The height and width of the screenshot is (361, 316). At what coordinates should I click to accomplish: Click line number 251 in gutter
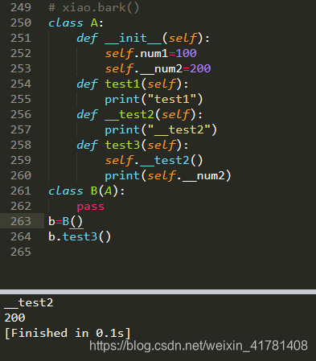tap(21, 38)
